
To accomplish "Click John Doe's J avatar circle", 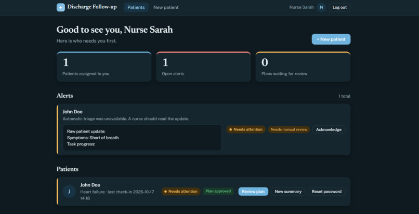I will pos(69,191).
